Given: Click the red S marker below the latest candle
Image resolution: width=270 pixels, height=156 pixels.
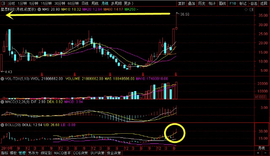Looking at the screenshot, I should (x=176, y=75).
